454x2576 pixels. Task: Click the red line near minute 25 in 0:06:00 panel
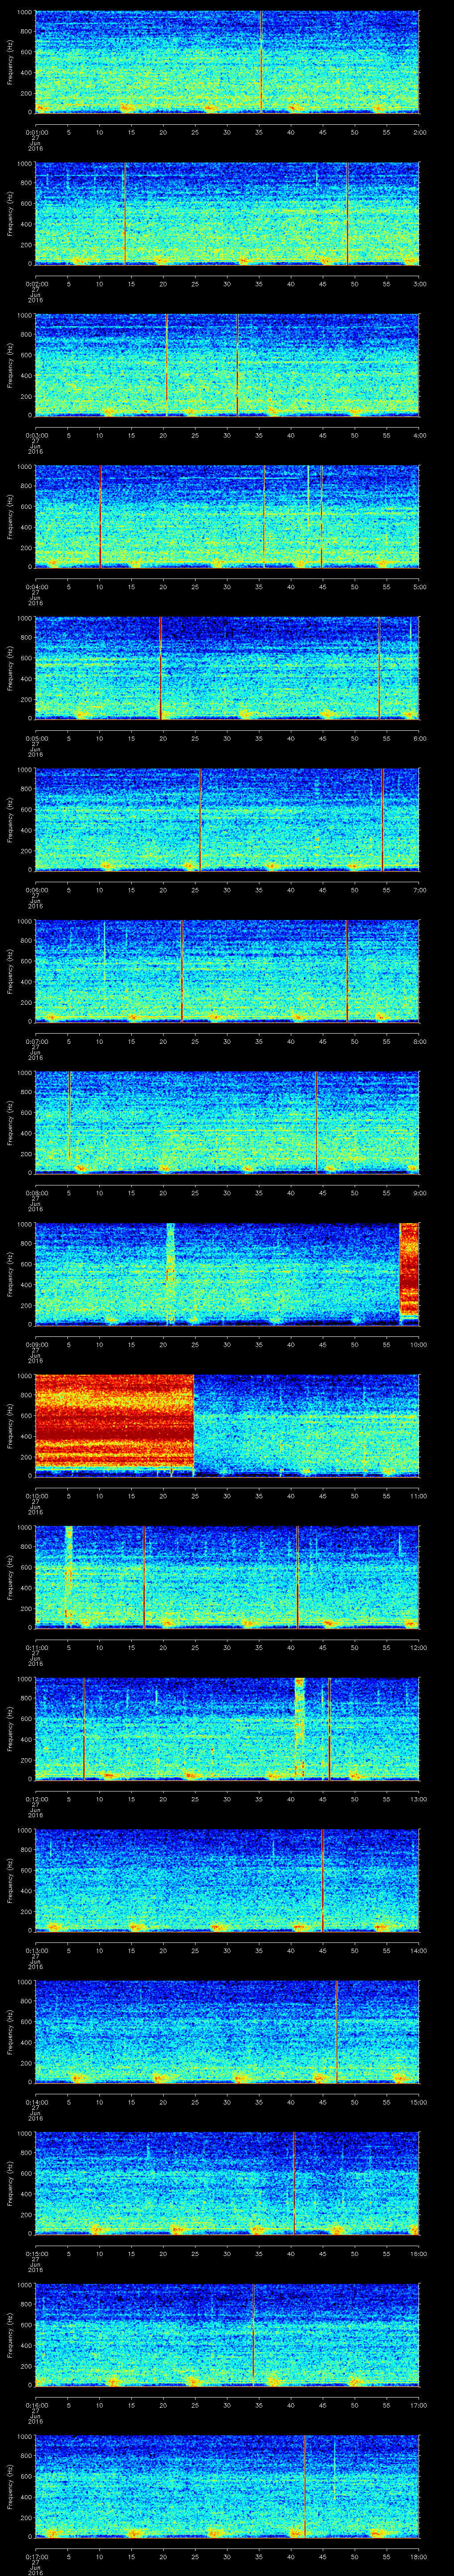pyautogui.click(x=200, y=820)
